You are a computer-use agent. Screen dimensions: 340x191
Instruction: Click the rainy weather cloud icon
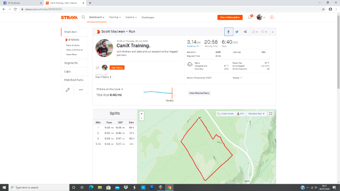[190, 65]
